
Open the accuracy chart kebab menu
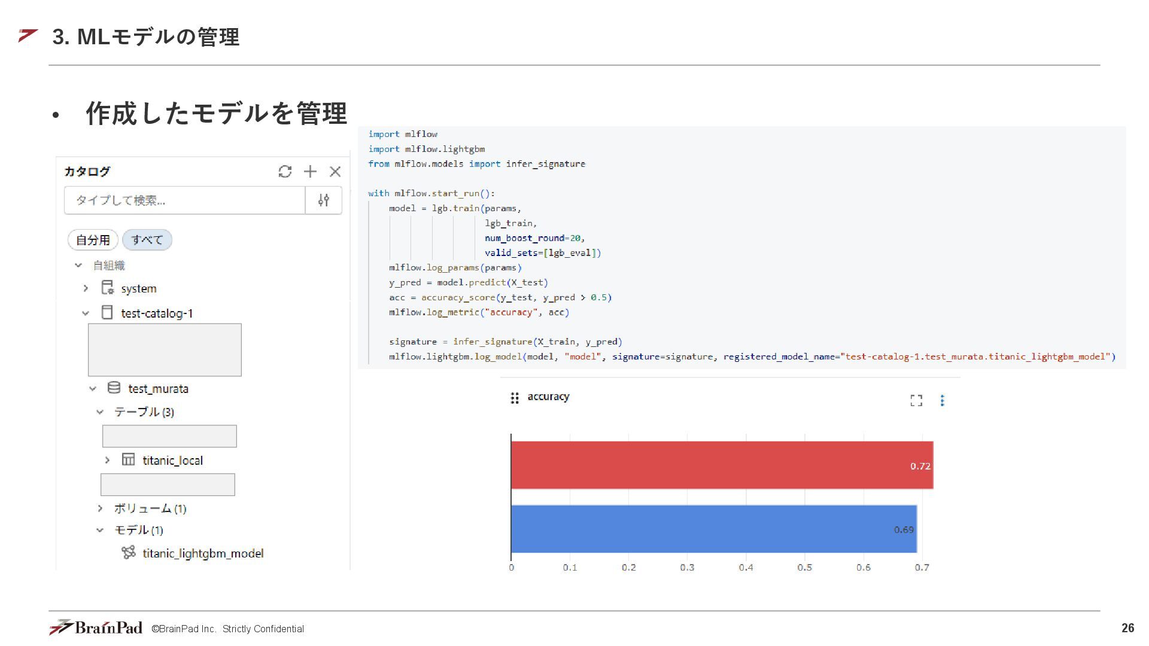(x=942, y=400)
